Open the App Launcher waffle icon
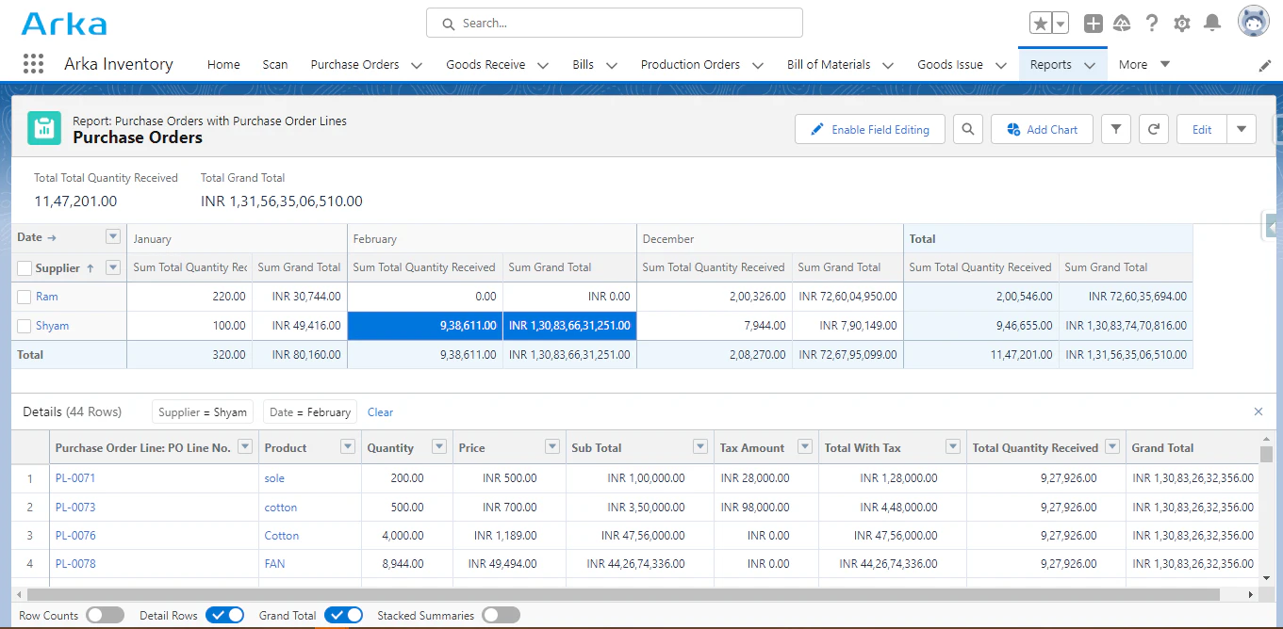The height and width of the screenshot is (629, 1283). pyautogui.click(x=34, y=63)
